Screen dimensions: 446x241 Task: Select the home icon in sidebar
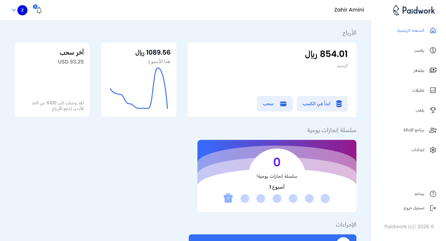pos(433,30)
